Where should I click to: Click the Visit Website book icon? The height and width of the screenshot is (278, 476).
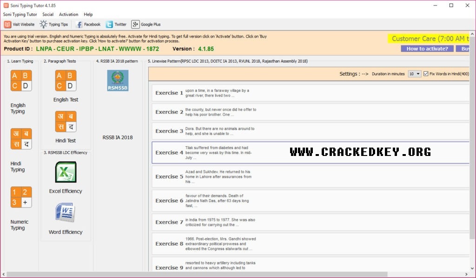coord(7,24)
